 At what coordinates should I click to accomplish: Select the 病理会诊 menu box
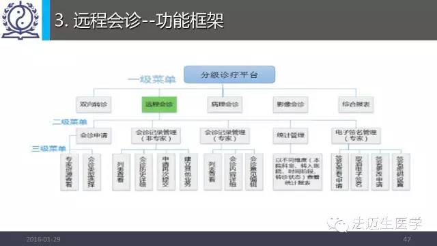point(225,105)
